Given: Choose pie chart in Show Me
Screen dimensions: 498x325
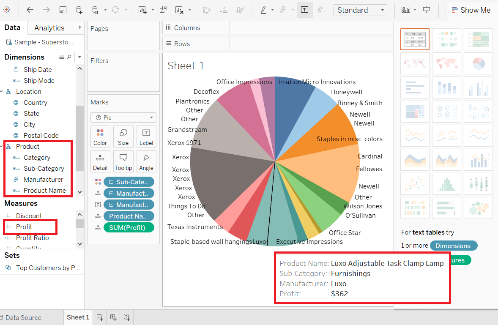Looking at the screenshot, I should point(478,63).
